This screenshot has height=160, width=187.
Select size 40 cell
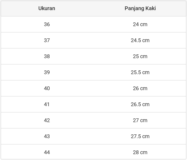click(47, 88)
